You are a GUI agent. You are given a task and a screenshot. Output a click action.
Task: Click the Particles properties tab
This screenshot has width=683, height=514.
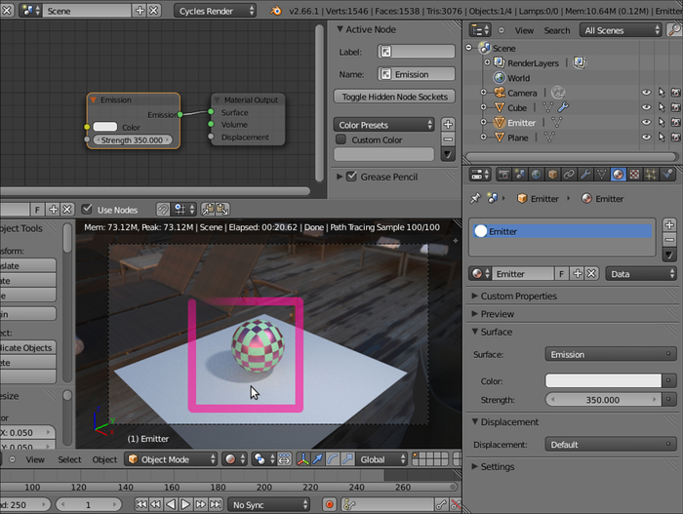click(652, 175)
